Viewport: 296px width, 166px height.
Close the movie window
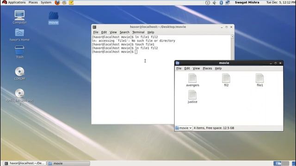280,63
